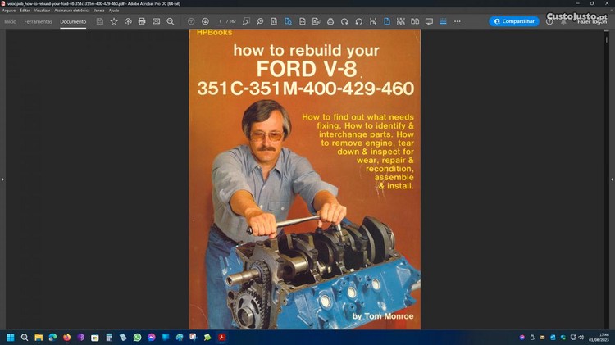Click the page number input field
This screenshot has width=615, height=345.
(221, 21)
